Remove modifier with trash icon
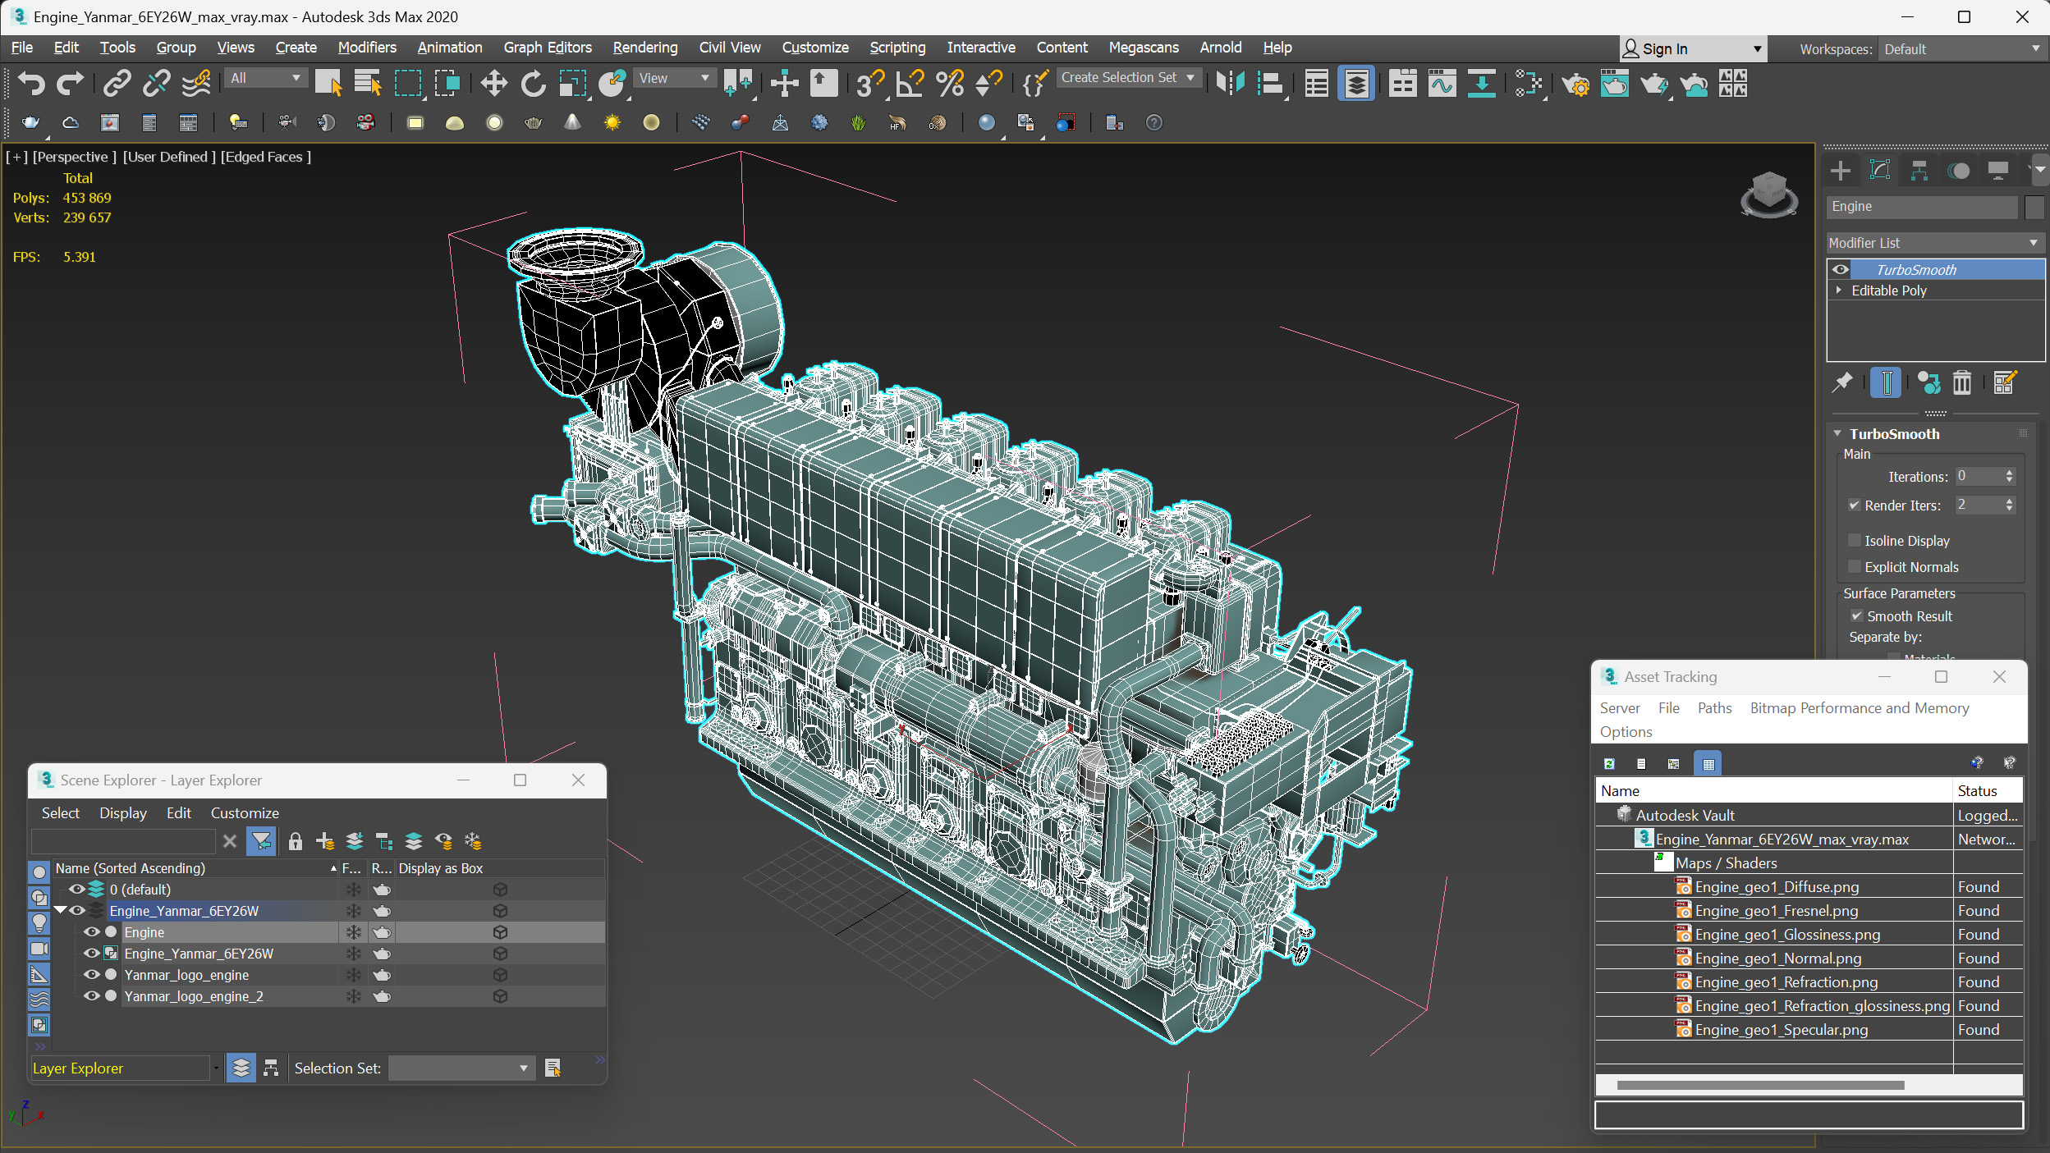 [x=1961, y=382]
